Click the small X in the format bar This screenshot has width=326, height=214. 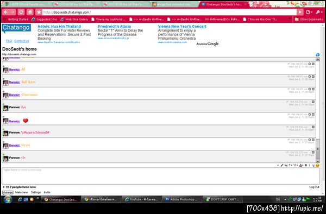[278, 165]
